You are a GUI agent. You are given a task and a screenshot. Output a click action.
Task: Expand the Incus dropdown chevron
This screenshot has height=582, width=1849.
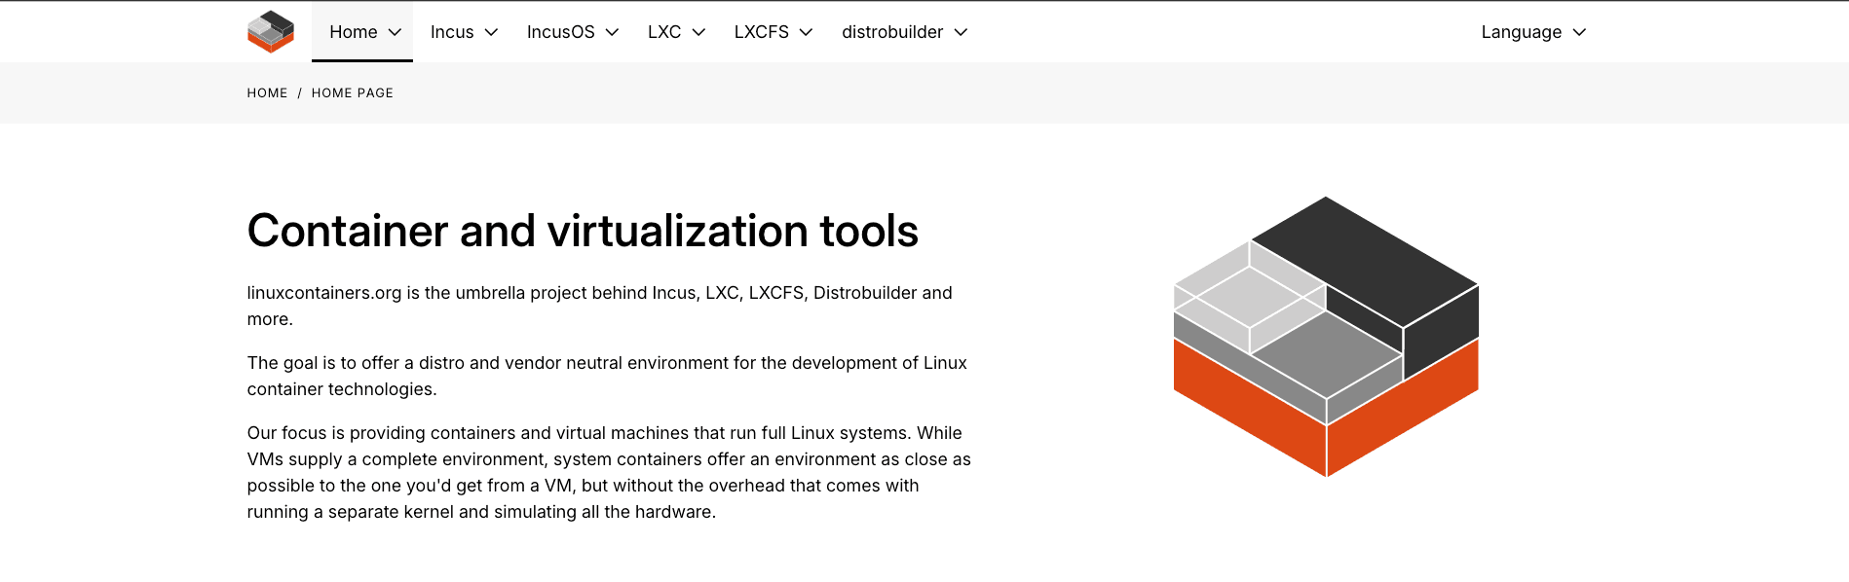491,32
